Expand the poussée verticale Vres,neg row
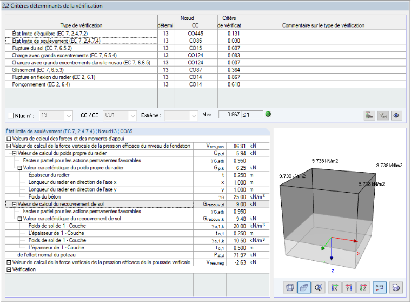411x303 pixels. tap(9, 262)
